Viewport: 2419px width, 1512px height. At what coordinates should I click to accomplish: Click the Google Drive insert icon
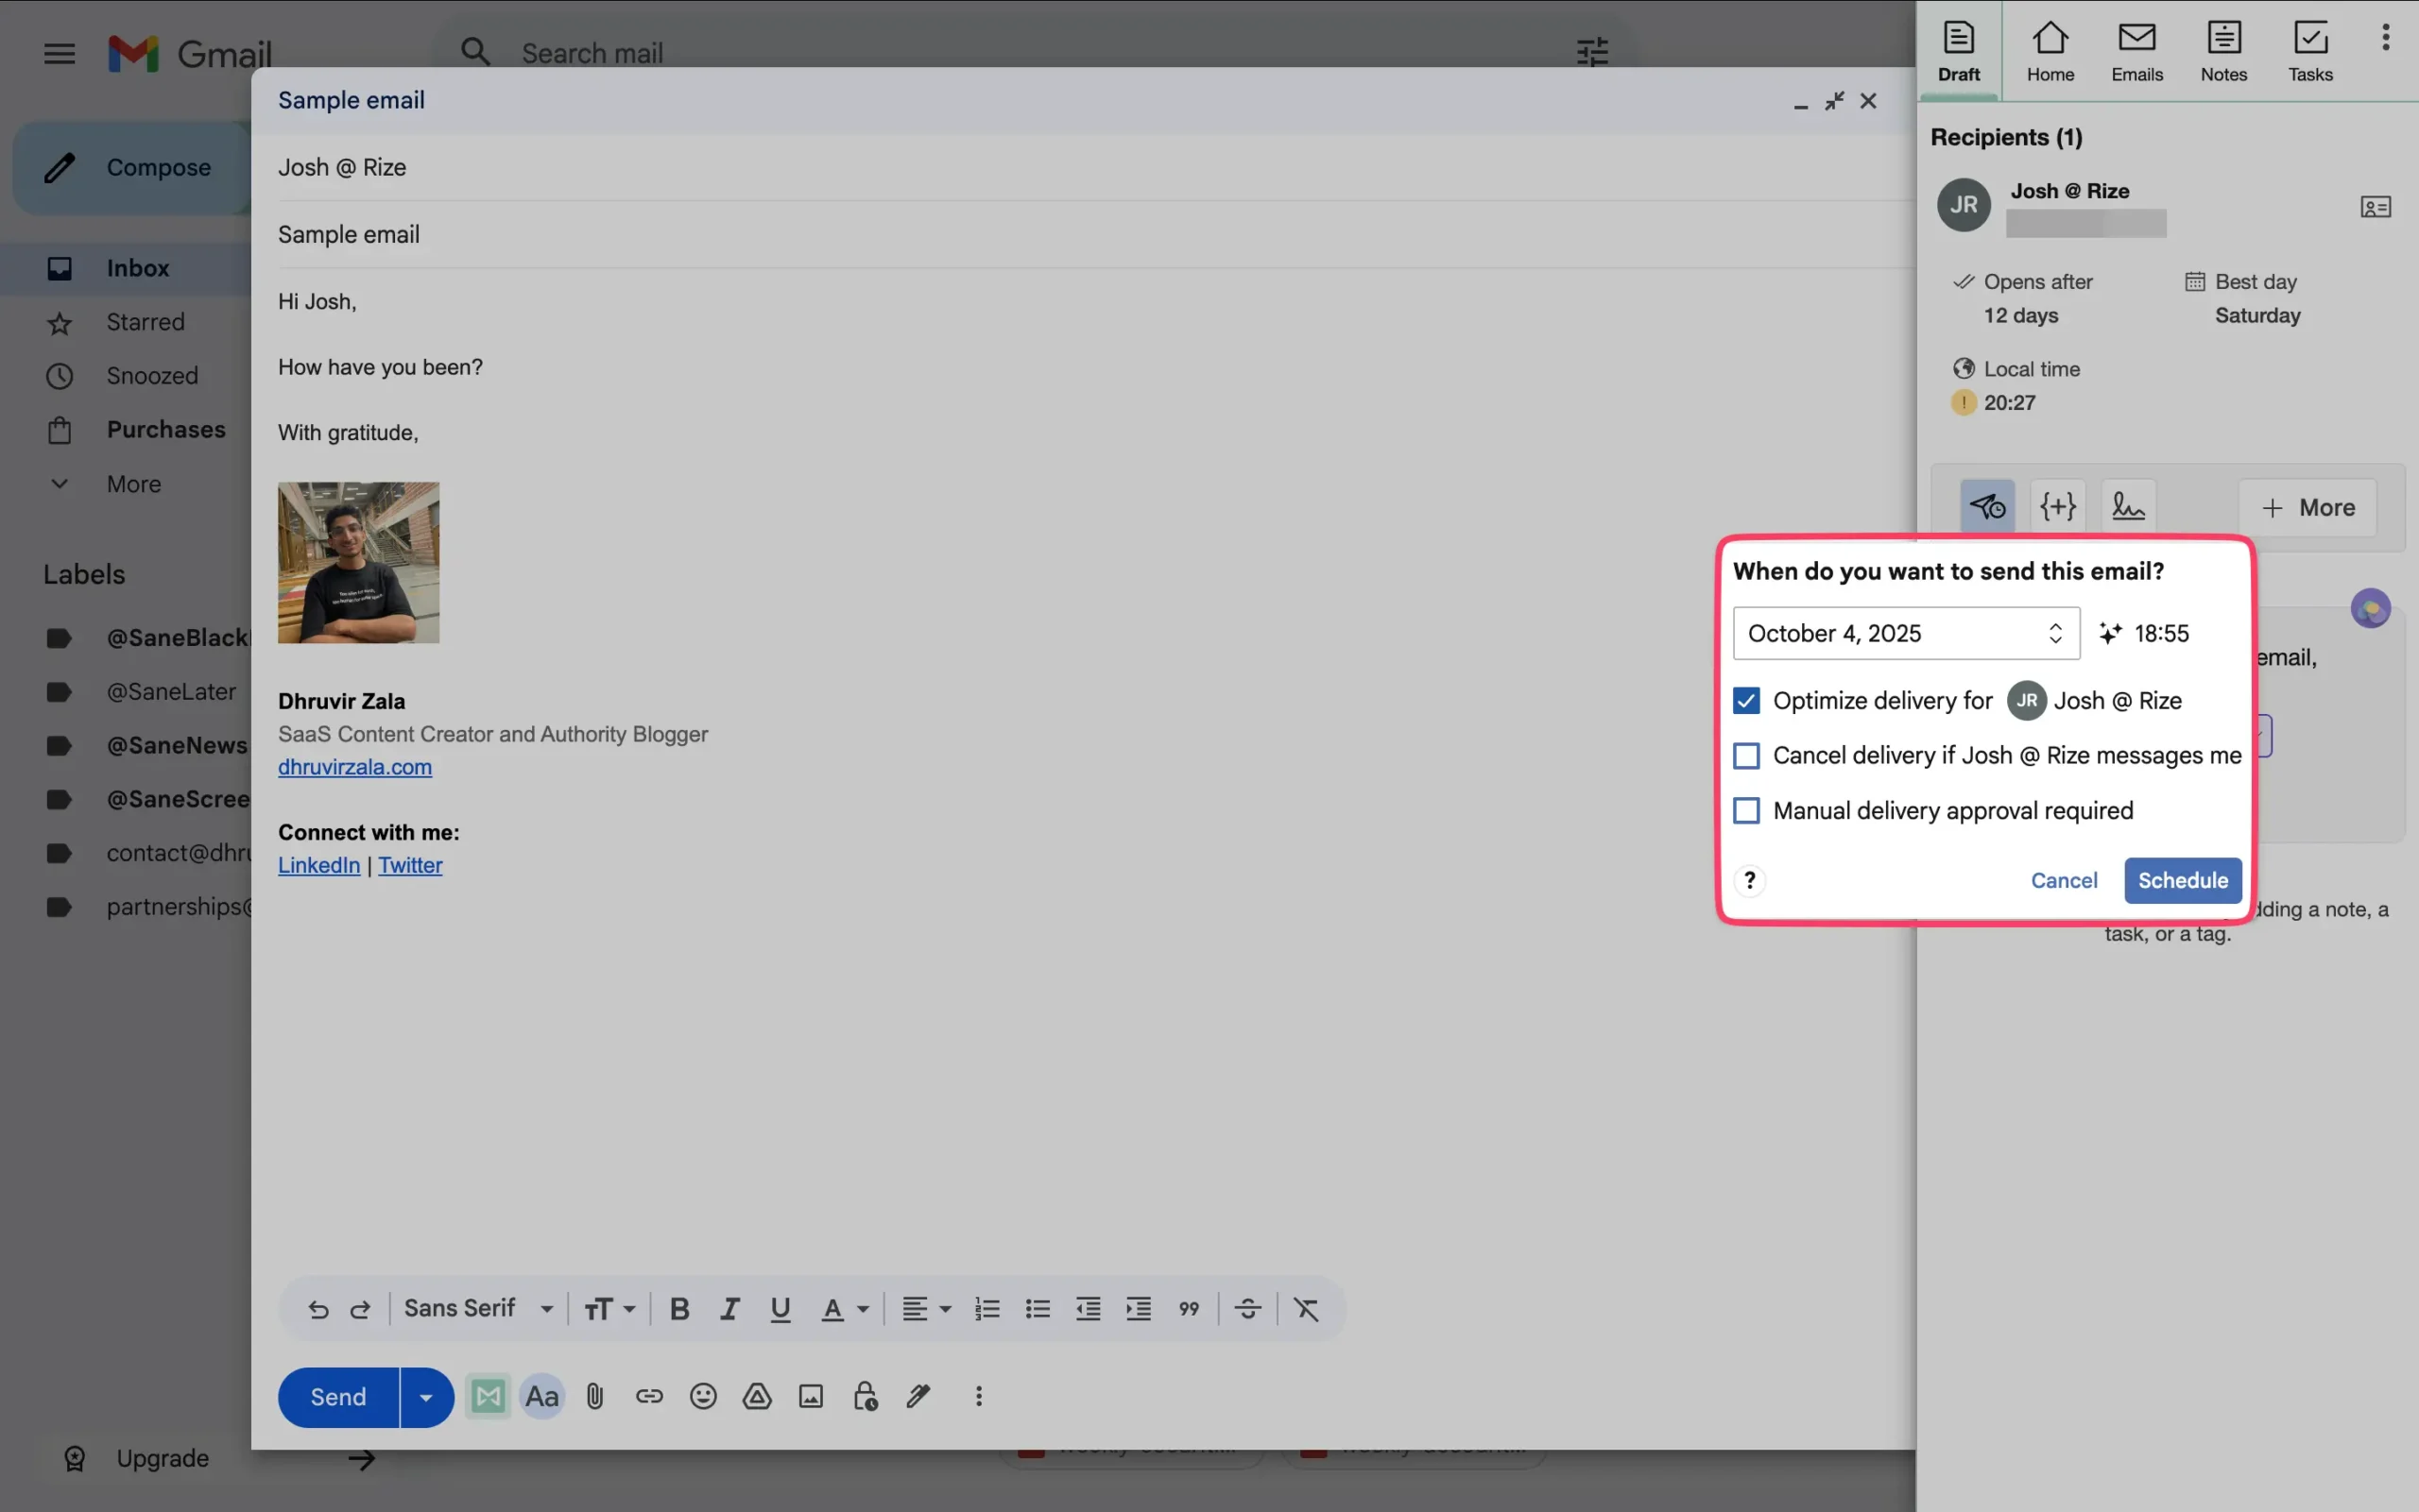pos(756,1396)
